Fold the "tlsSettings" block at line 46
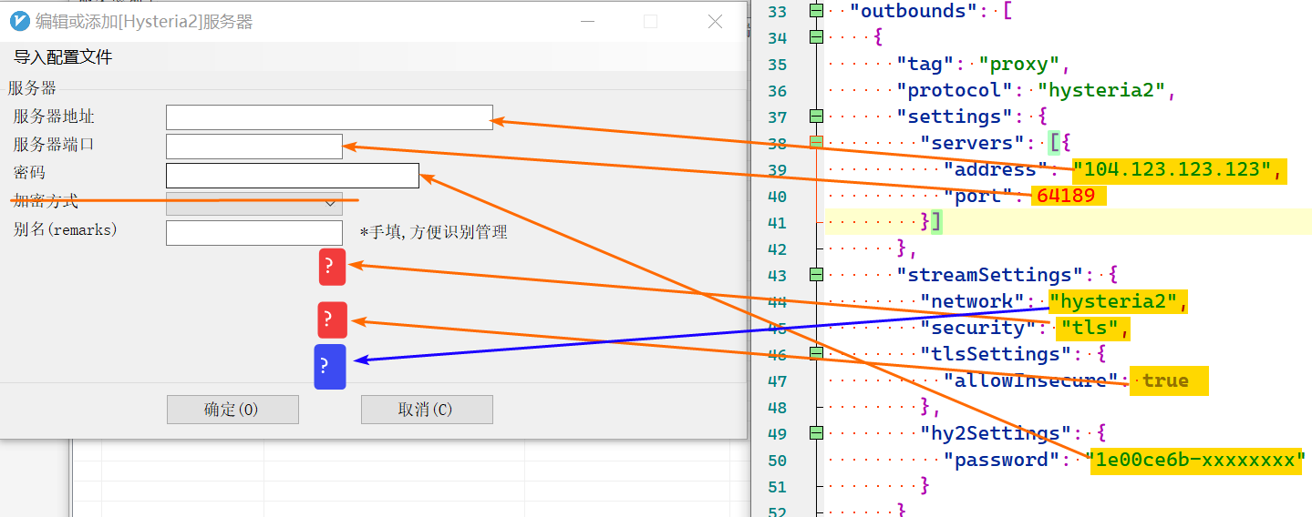Image resolution: width=1312 pixels, height=517 pixels. (x=816, y=353)
